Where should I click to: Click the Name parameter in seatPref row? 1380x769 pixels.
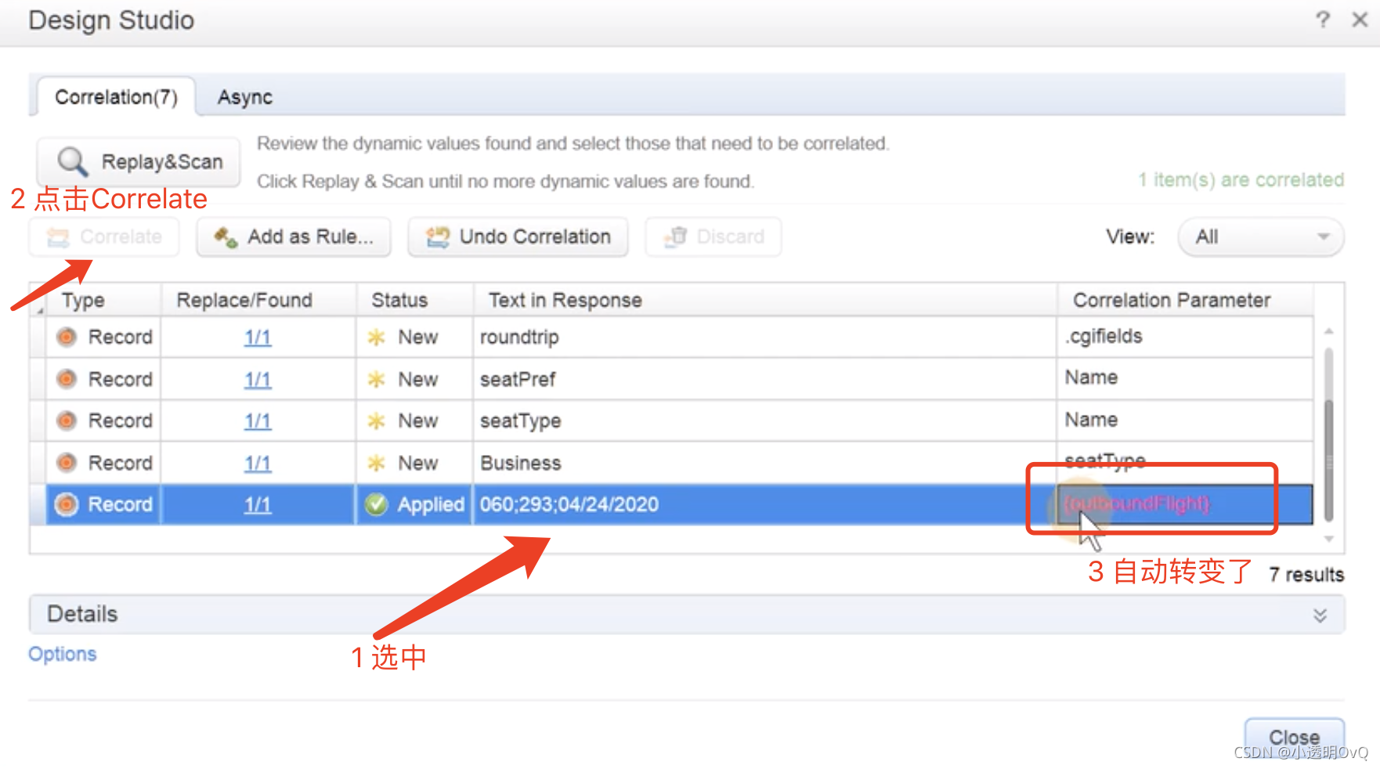pos(1185,378)
